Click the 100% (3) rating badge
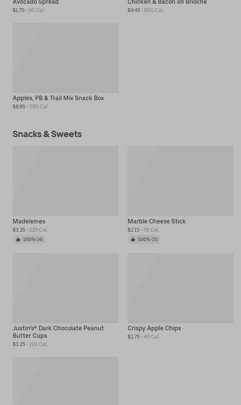This screenshot has width=241, height=405. 144,239
